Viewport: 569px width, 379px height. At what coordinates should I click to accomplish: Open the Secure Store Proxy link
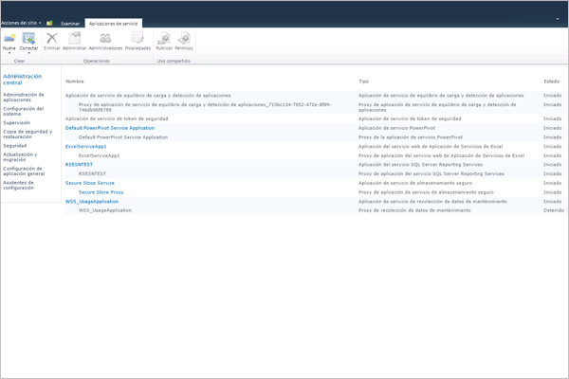click(101, 192)
